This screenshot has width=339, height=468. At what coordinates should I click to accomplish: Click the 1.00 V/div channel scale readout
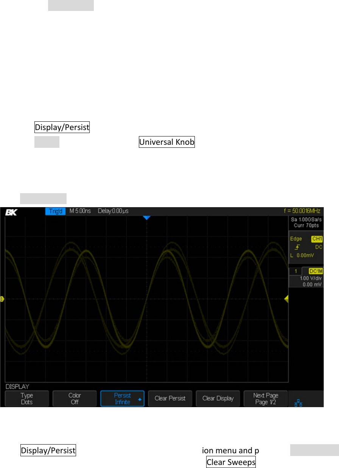[309, 278]
